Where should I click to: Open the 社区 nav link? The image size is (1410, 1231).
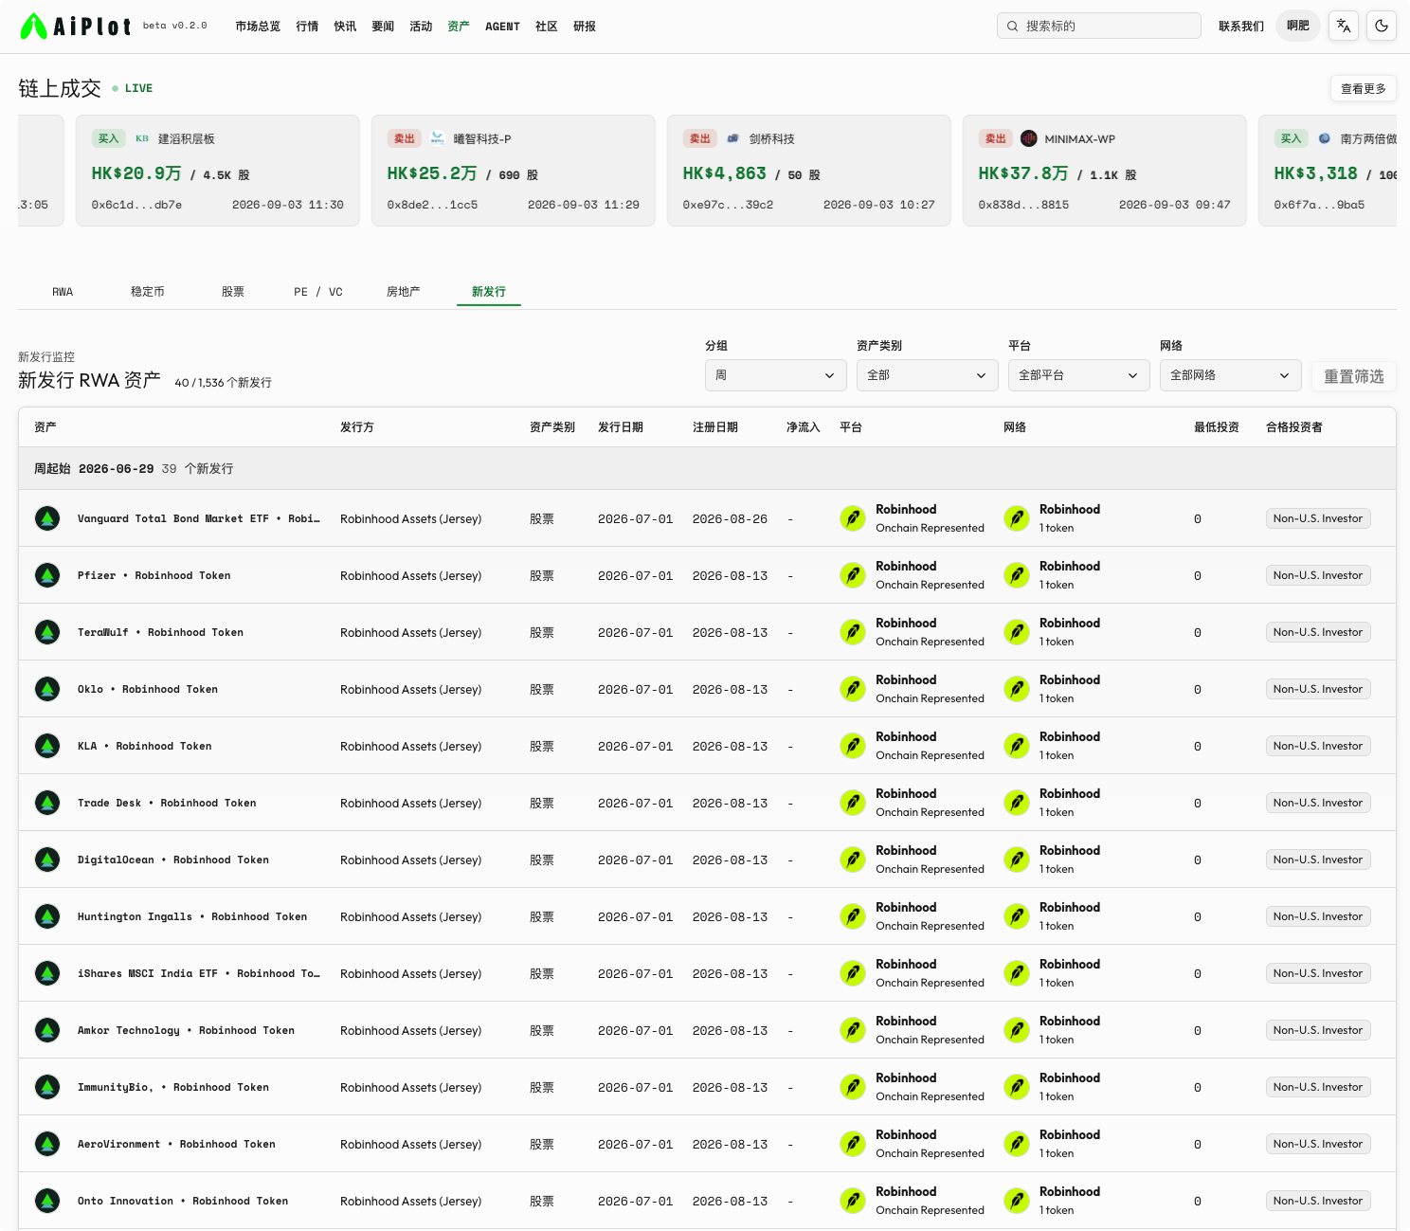[547, 27]
